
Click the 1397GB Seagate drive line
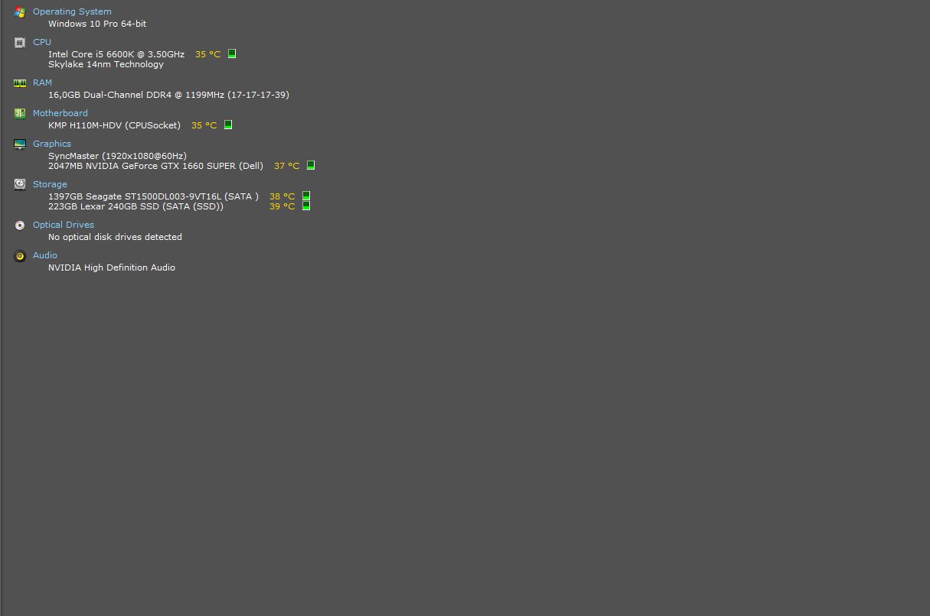153,196
